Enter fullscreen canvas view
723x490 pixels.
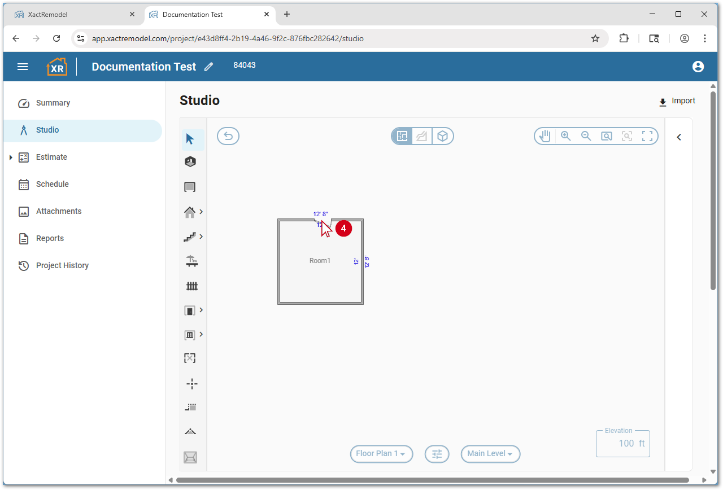point(647,136)
